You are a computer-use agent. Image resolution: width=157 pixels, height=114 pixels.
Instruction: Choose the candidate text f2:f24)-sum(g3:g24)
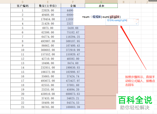pos(117,20)
